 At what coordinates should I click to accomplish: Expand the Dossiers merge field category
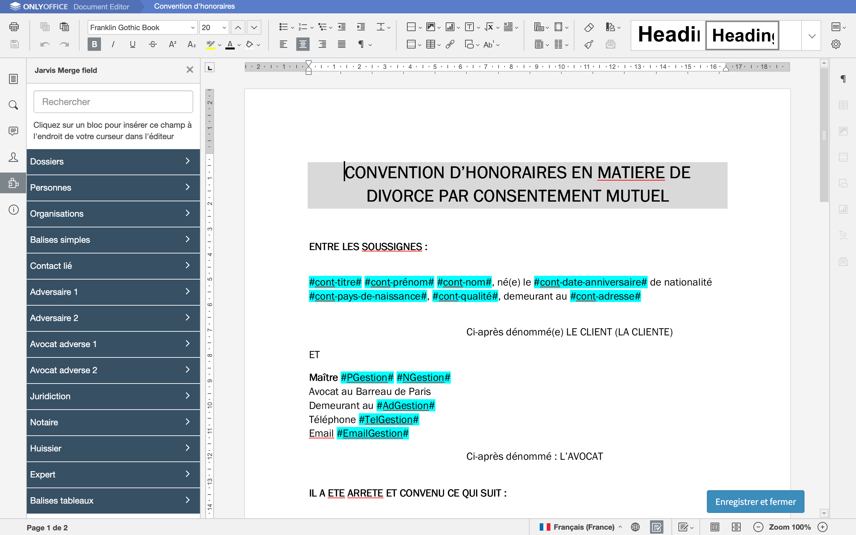(x=113, y=162)
